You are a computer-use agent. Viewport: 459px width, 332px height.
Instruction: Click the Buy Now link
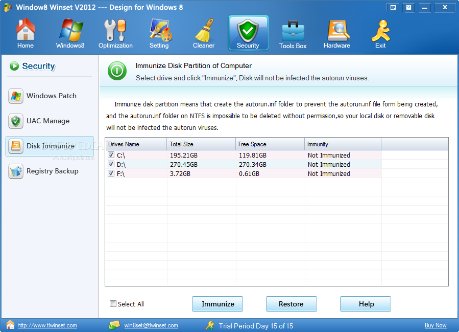(436, 325)
